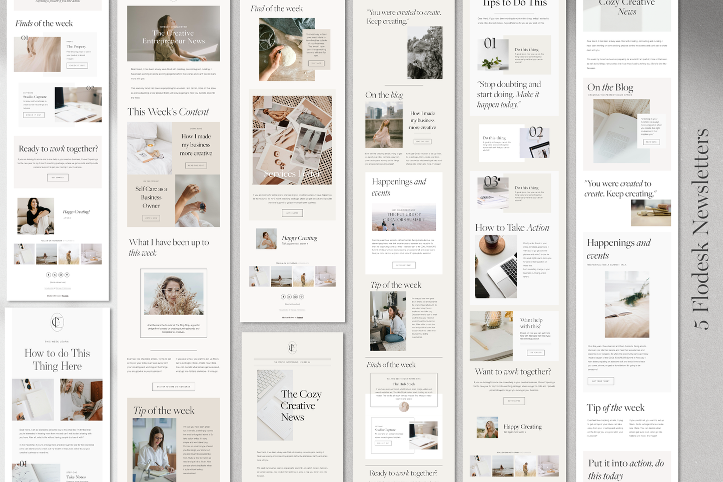Click Facebook icon under 'Talk again next week' feed
The height and width of the screenshot is (482, 723).
283,296
